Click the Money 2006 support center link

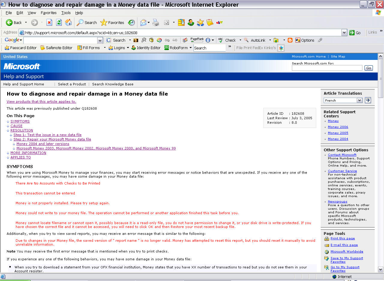pos(338,127)
